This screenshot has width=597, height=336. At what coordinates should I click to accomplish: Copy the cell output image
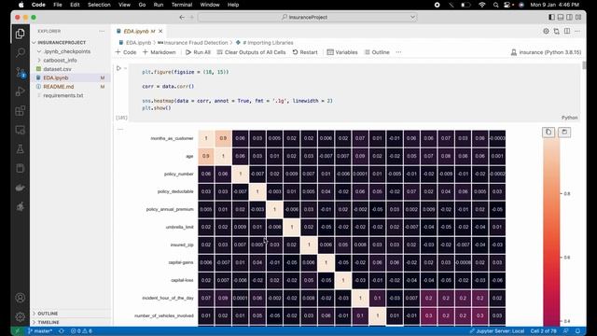coord(548,133)
